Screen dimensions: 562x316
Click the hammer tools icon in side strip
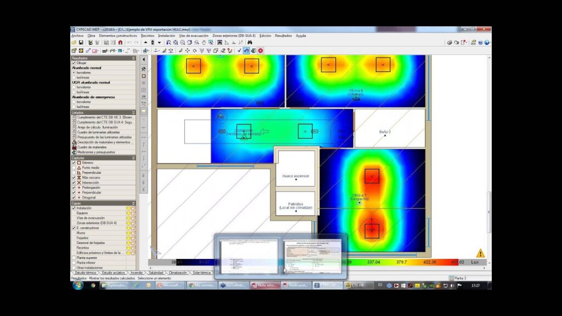click(144, 69)
